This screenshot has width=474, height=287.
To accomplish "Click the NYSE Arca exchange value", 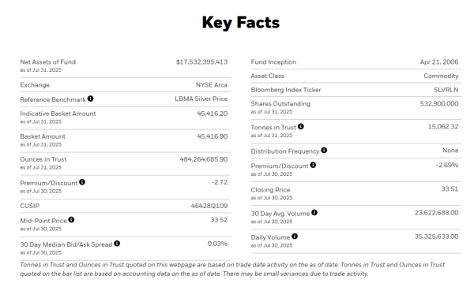I will (x=211, y=85).
